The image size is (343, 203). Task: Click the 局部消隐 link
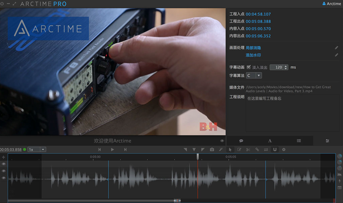(x=253, y=48)
